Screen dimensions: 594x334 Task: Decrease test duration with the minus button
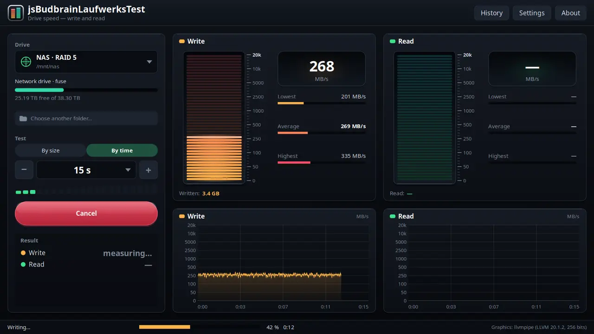click(24, 170)
